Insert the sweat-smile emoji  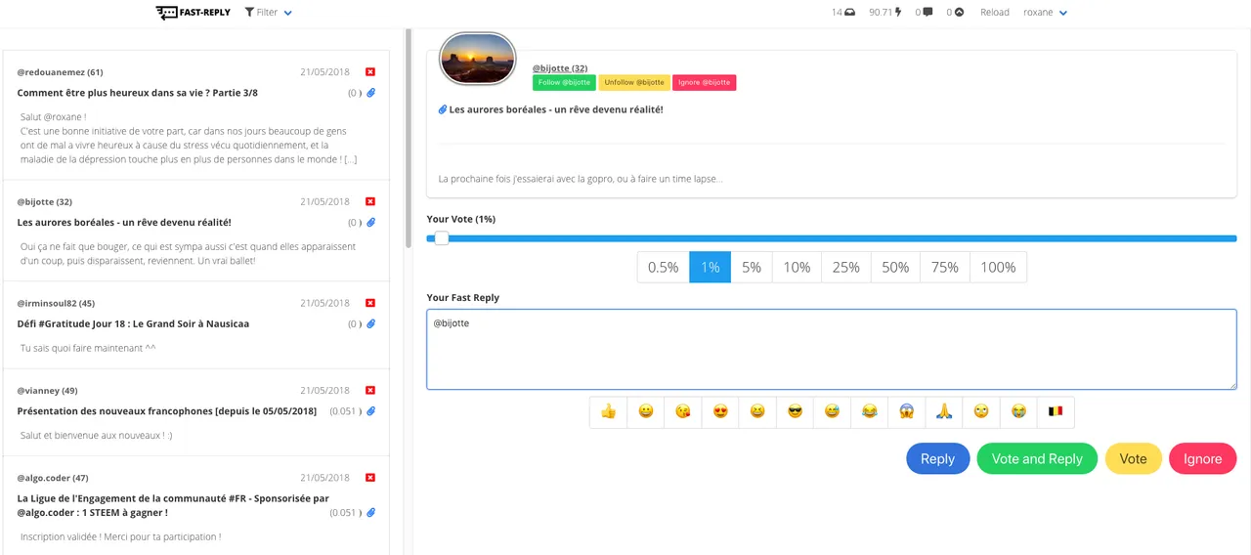coord(832,412)
